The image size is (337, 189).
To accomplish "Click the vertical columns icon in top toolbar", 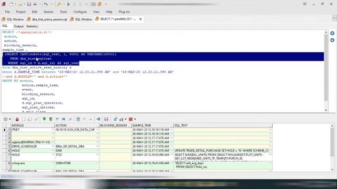I will pos(93,4).
